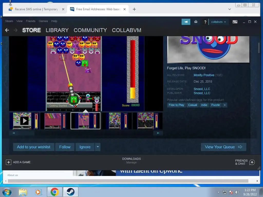This screenshot has height=197, width=263.
Task: Click the thumbnail strip left arrow
Action: [14, 133]
